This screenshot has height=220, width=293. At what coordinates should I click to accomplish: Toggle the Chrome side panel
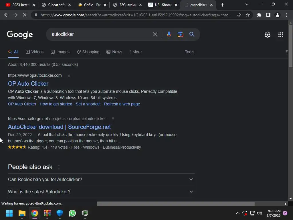(268, 15)
